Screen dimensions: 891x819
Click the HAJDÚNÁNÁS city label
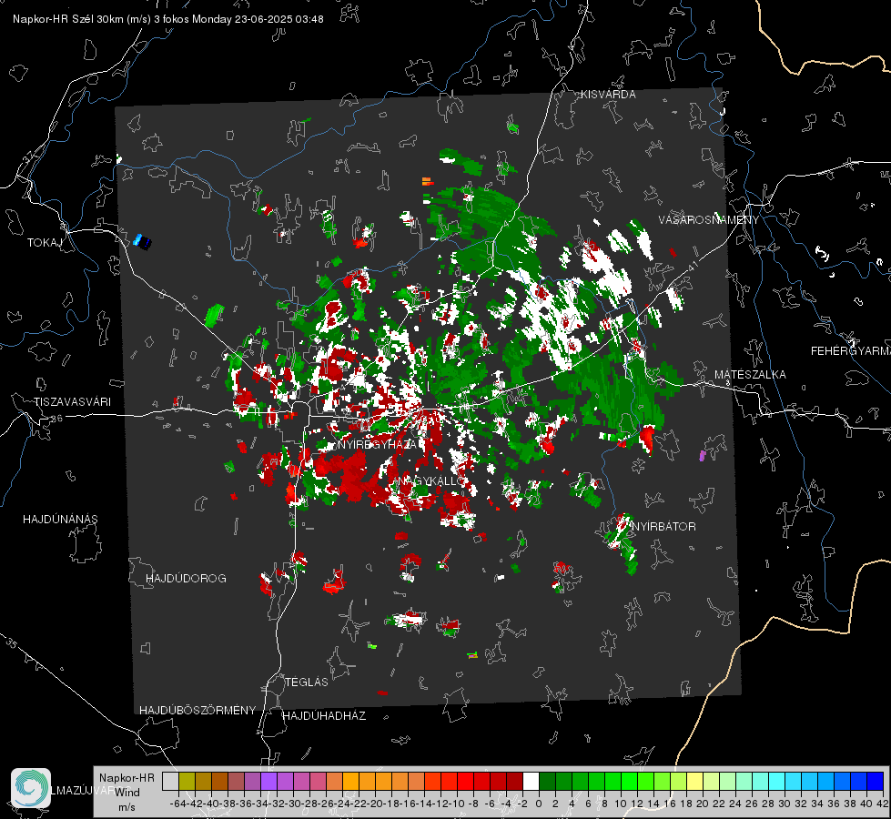coord(60,519)
